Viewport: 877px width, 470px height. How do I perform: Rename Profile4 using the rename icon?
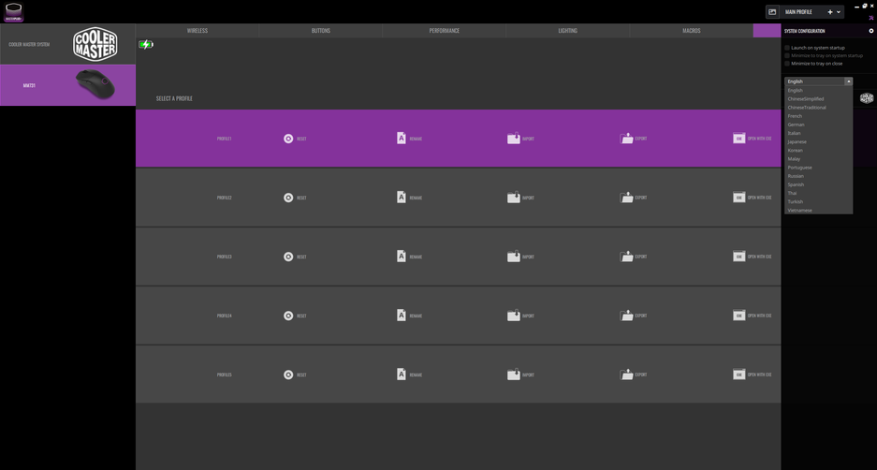click(401, 315)
